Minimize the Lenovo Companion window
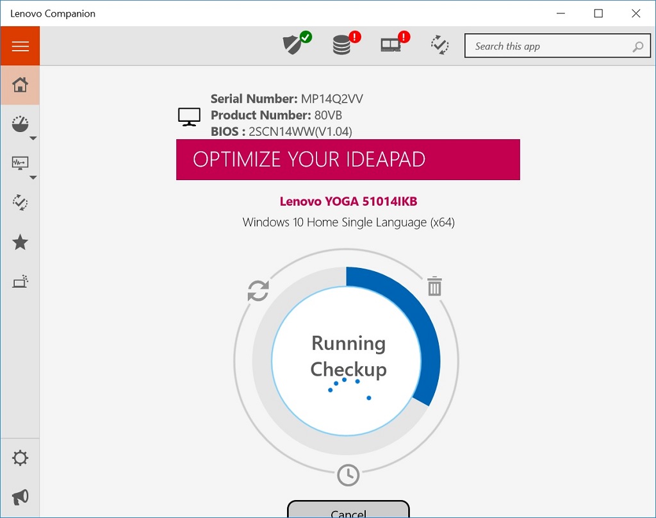 click(561, 13)
